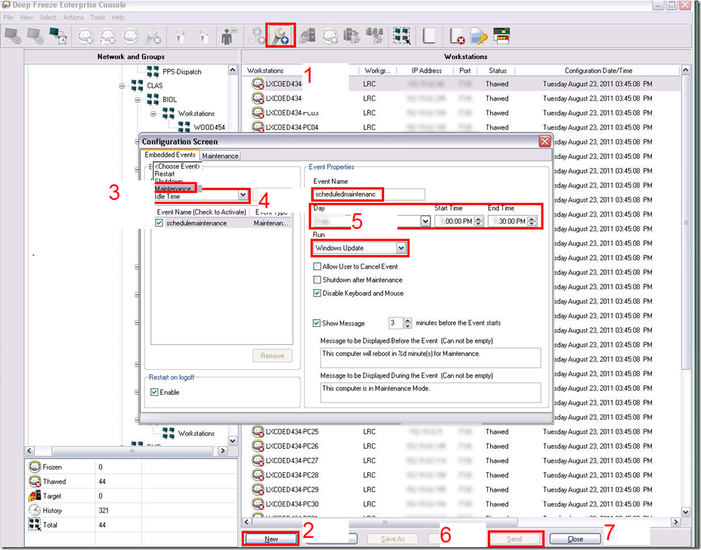
Task: Open the View menu
Action: (26, 17)
